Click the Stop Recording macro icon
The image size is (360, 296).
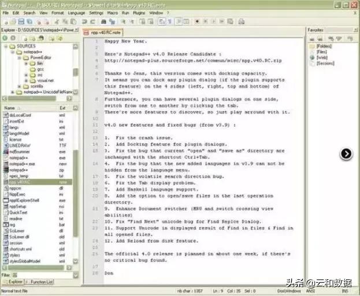[206, 21]
